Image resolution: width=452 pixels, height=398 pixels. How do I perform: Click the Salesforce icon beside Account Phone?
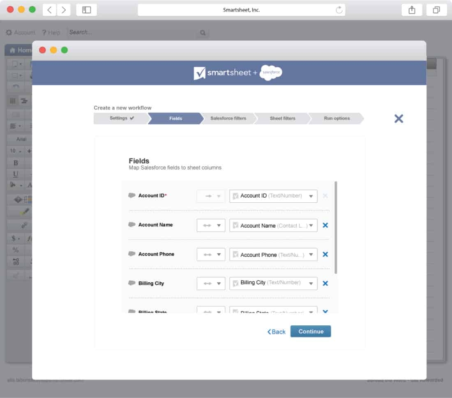(x=132, y=254)
